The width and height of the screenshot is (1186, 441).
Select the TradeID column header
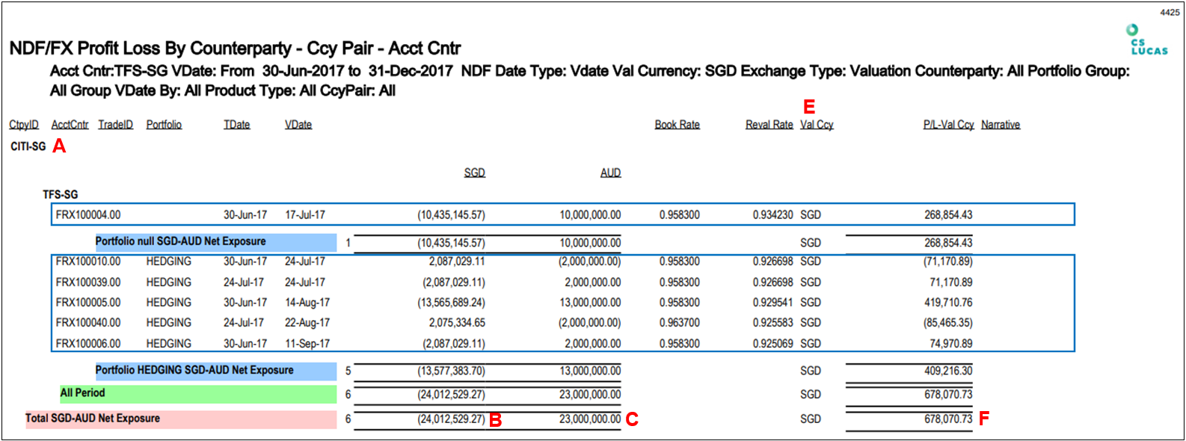pyautogui.click(x=115, y=125)
